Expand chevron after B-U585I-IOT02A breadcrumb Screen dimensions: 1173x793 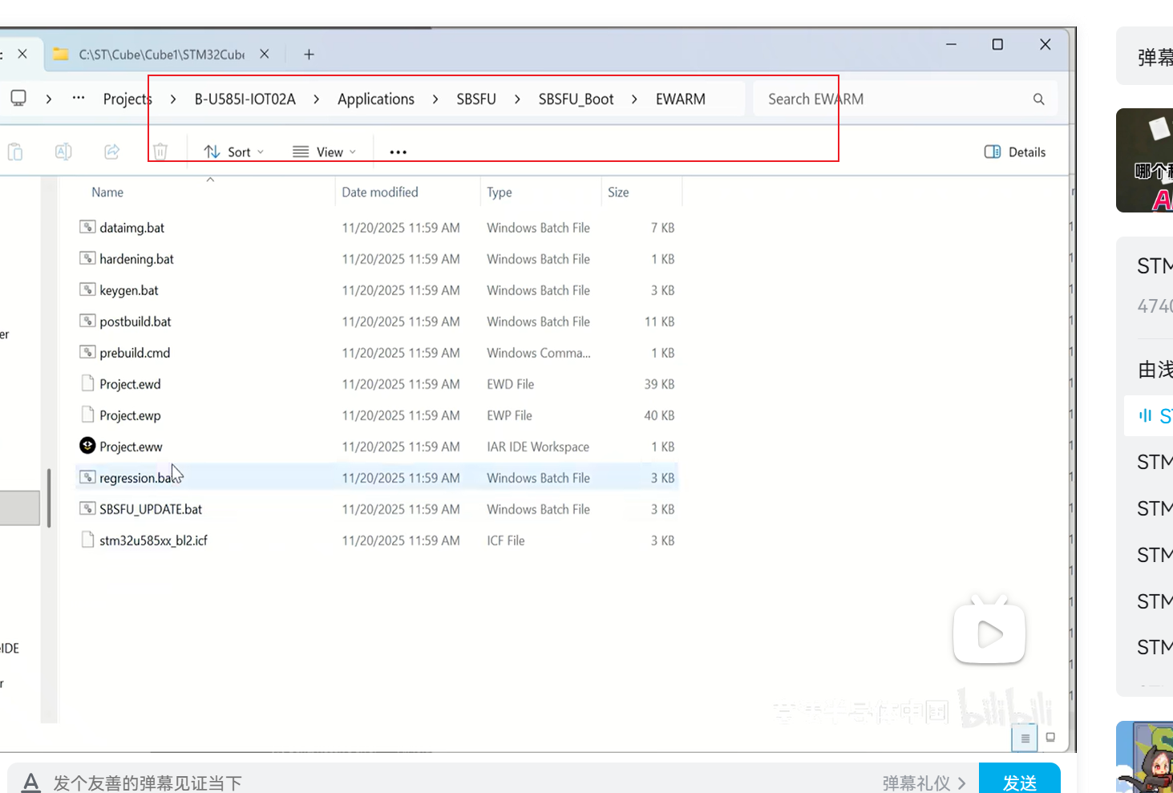317,99
